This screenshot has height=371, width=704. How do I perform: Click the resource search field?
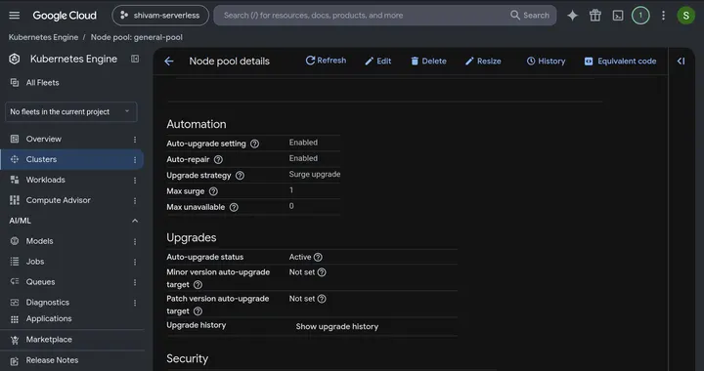point(364,16)
